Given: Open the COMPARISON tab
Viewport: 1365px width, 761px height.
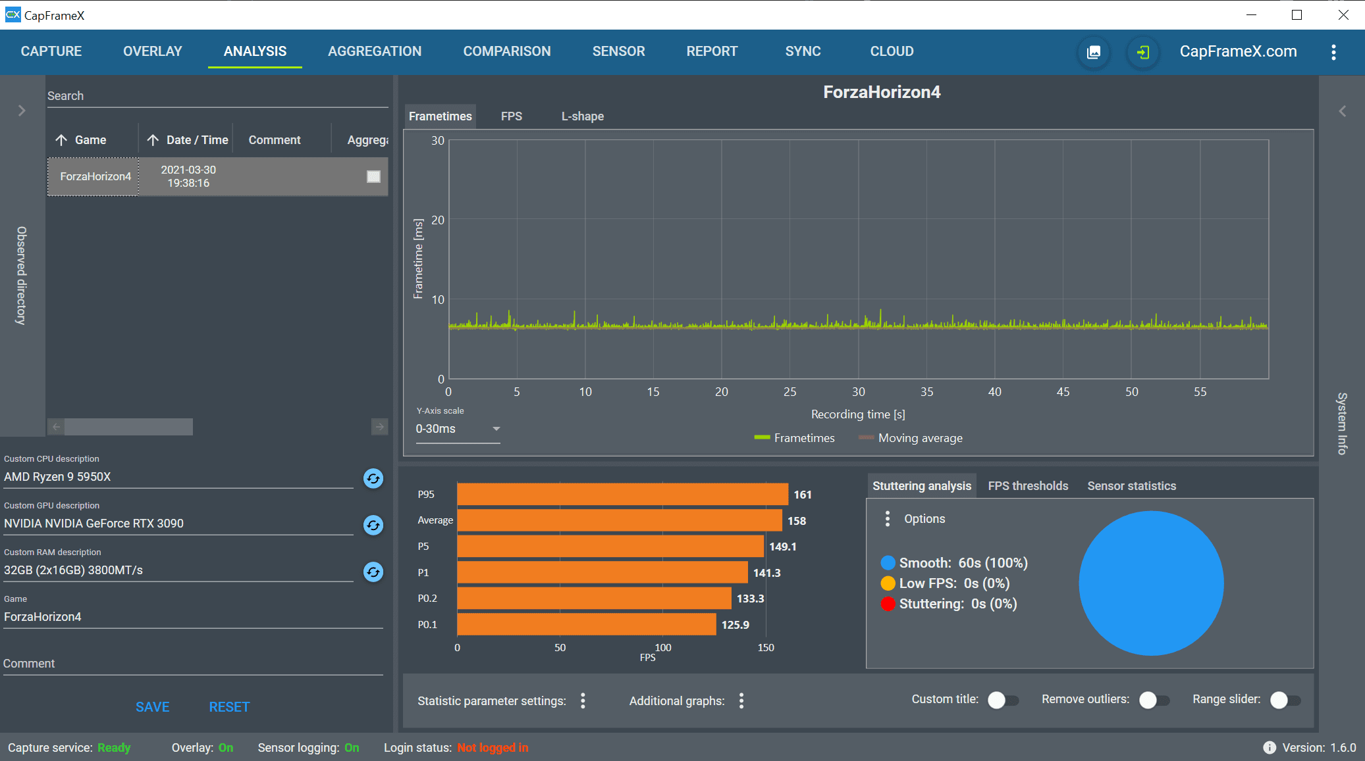Looking at the screenshot, I should [x=507, y=51].
